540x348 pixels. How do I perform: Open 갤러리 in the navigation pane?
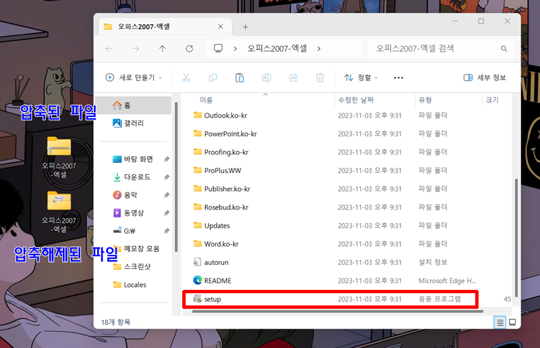pos(133,123)
